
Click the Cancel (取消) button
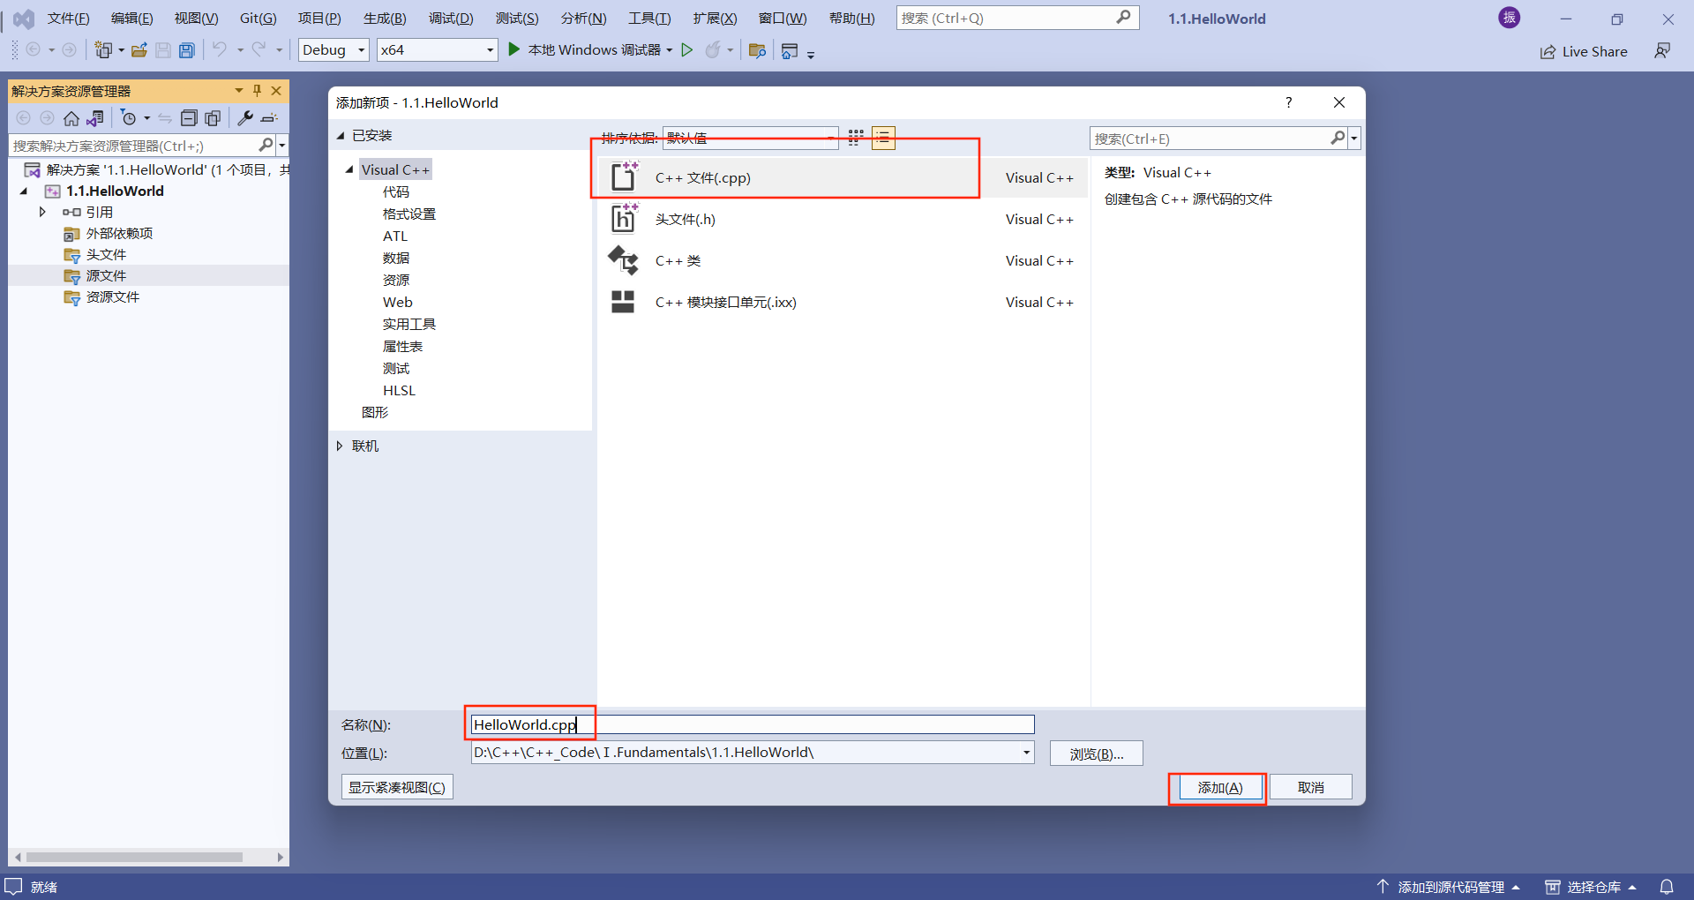pyautogui.click(x=1311, y=787)
